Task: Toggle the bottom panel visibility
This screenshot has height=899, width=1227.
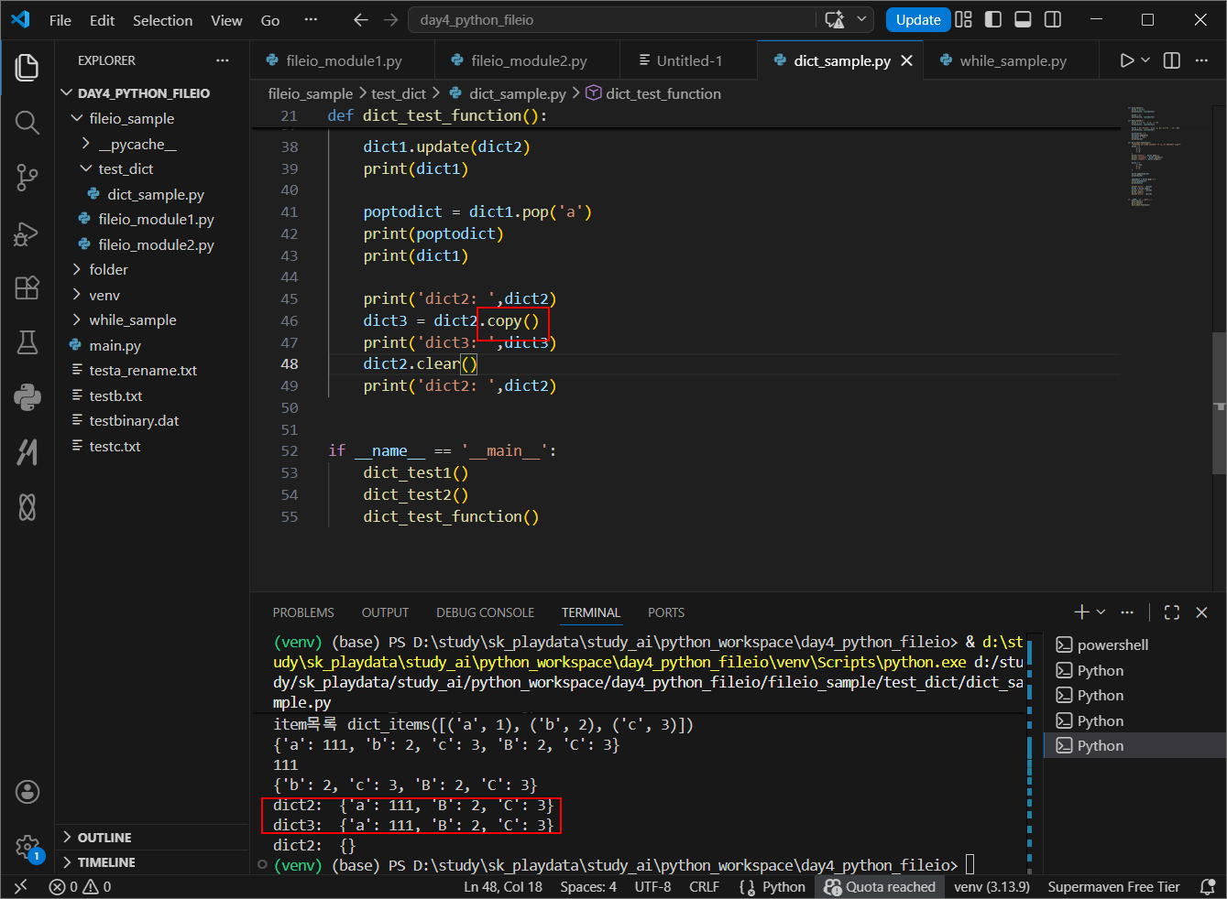Action: coord(1024,19)
